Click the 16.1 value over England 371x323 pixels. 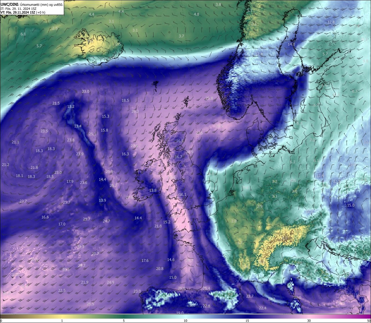coord(183,194)
